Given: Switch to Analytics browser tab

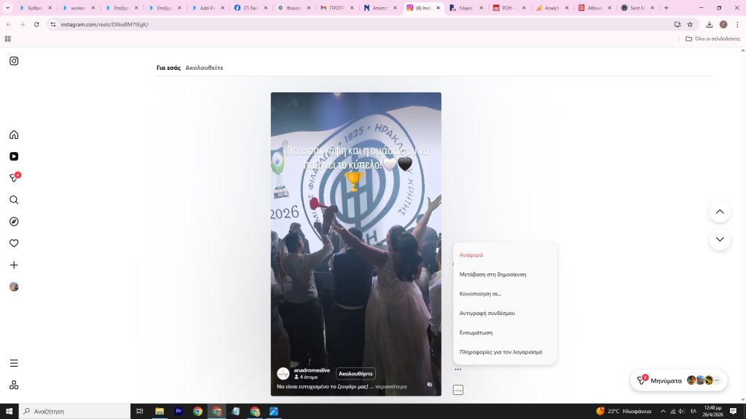Looking at the screenshot, I should (x=552, y=8).
